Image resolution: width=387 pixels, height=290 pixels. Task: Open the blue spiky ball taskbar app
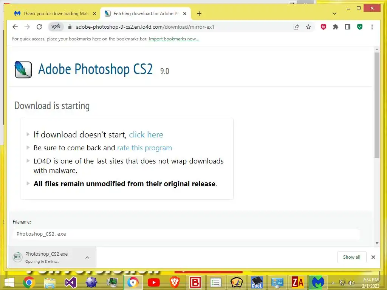[91, 282]
